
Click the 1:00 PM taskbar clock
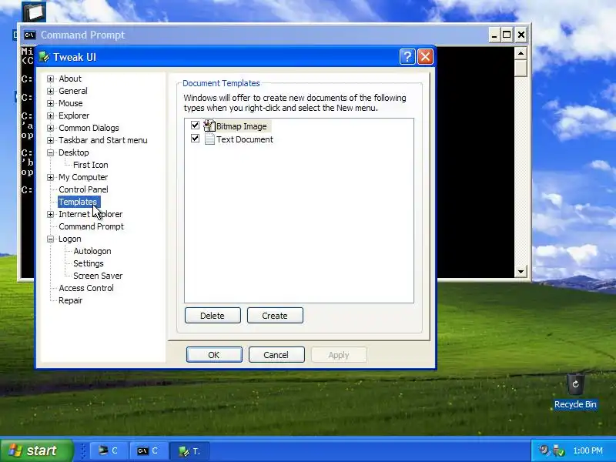point(588,450)
